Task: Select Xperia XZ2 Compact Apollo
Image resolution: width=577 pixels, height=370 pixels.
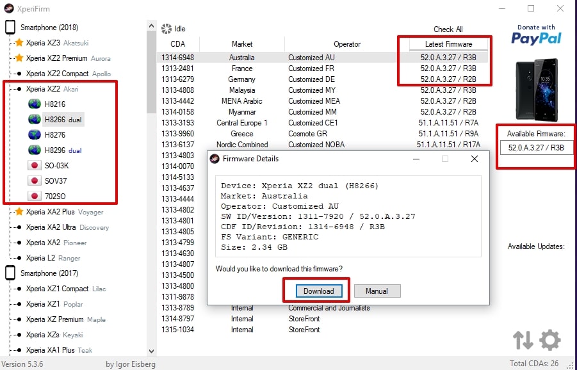Action: tap(69, 74)
